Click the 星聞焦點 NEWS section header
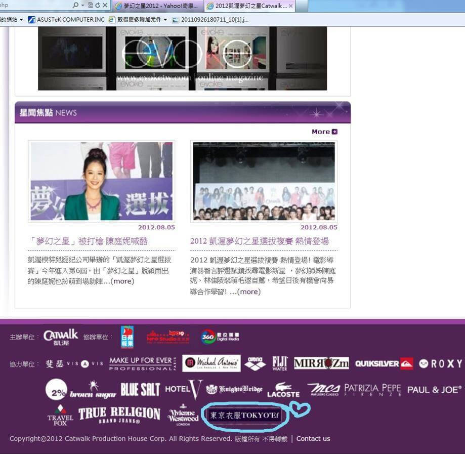 183,113
